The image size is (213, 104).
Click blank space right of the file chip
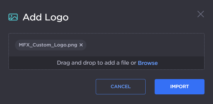pyautogui.click(x=145, y=45)
